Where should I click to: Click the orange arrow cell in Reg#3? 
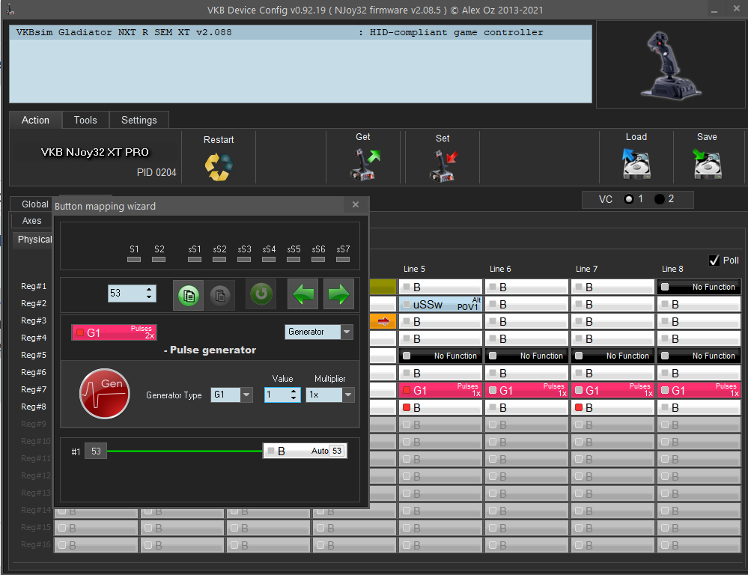point(383,322)
